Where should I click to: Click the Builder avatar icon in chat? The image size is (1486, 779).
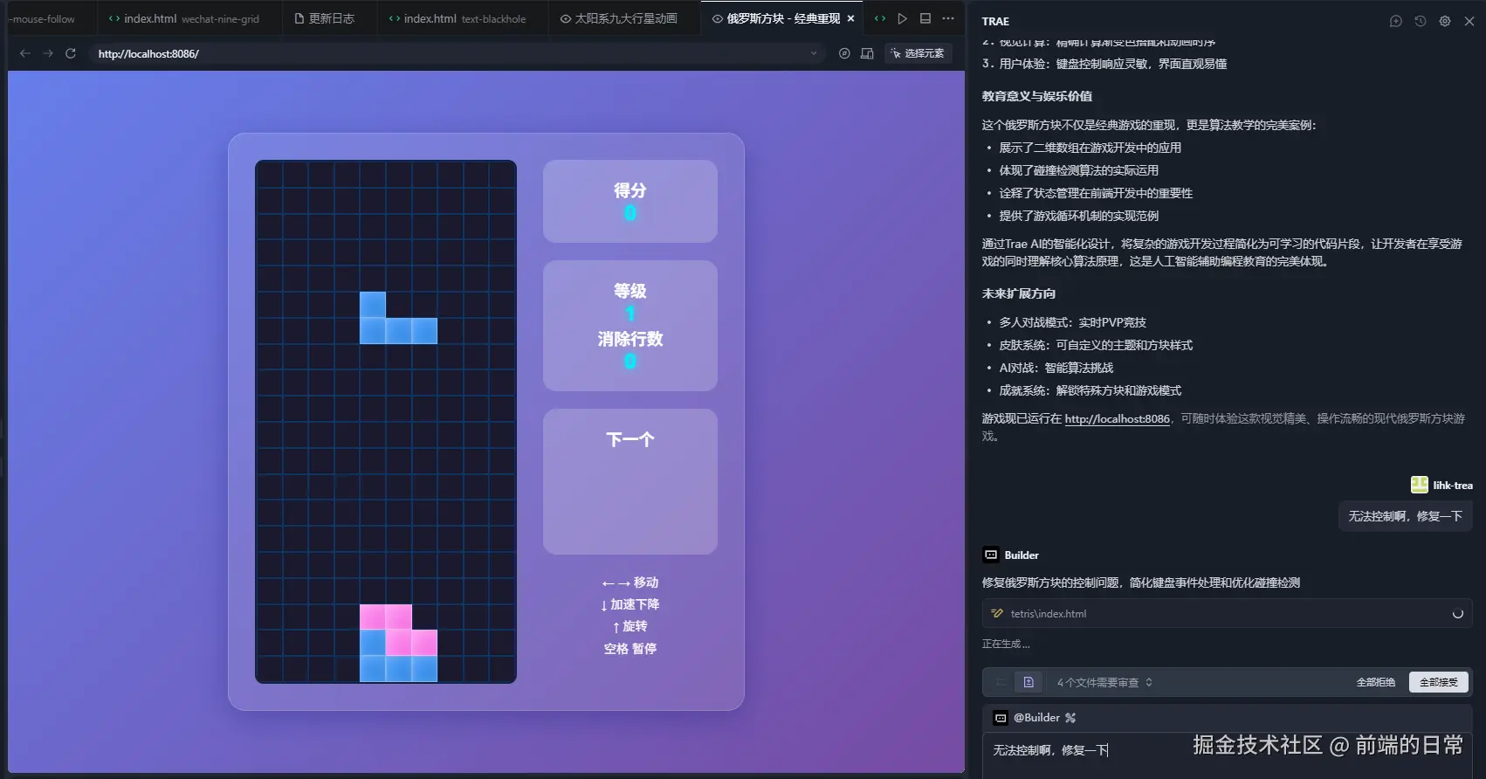[x=991, y=555]
